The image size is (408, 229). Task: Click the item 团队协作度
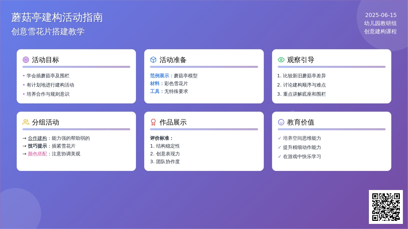click(168, 161)
